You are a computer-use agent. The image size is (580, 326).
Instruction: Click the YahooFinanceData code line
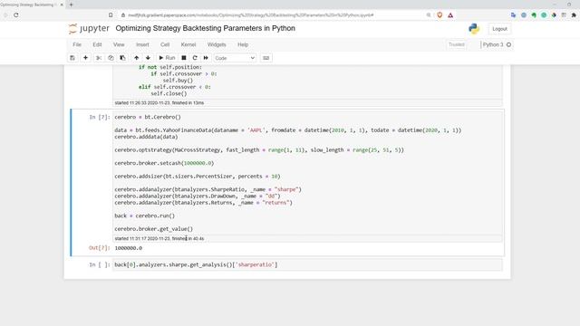coord(288,130)
